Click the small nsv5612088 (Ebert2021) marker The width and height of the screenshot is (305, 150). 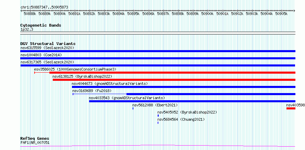[133, 108]
